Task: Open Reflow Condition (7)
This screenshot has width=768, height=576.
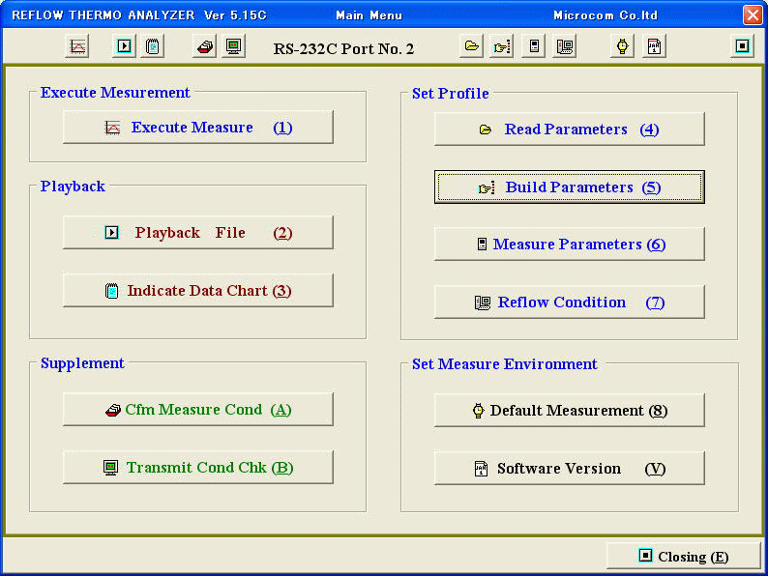Action: click(x=570, y=302)
